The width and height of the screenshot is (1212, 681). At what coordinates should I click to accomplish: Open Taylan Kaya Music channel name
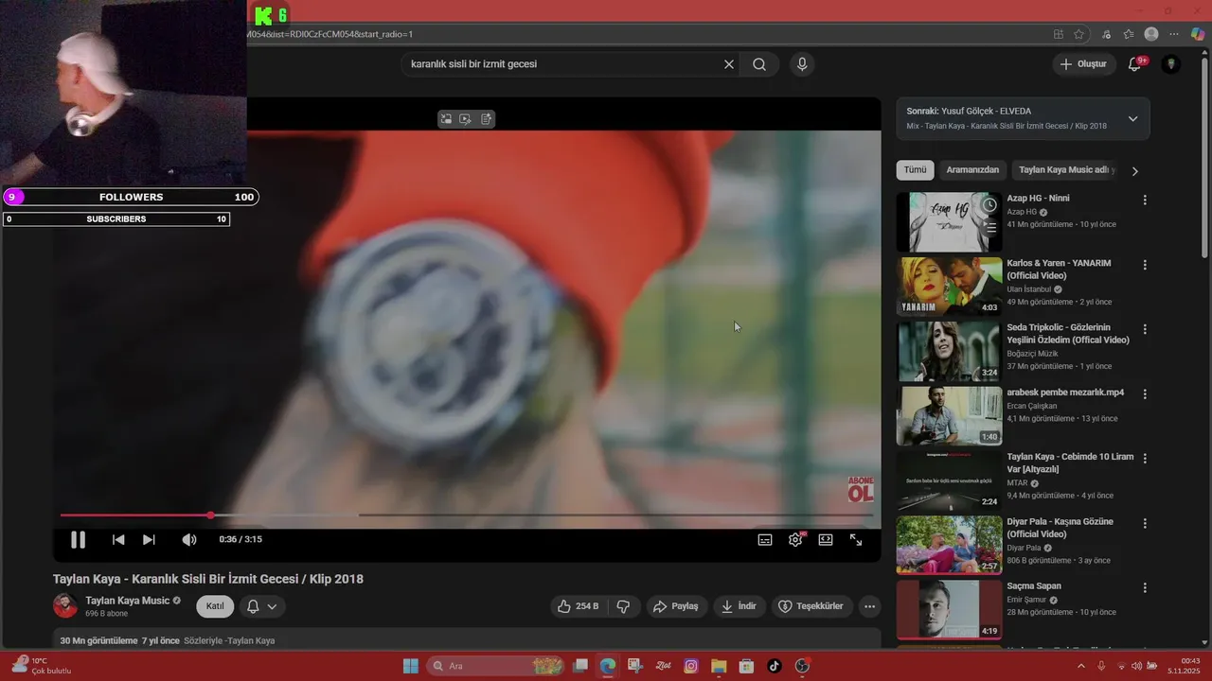pyautogui.click(x=128, y=601)
